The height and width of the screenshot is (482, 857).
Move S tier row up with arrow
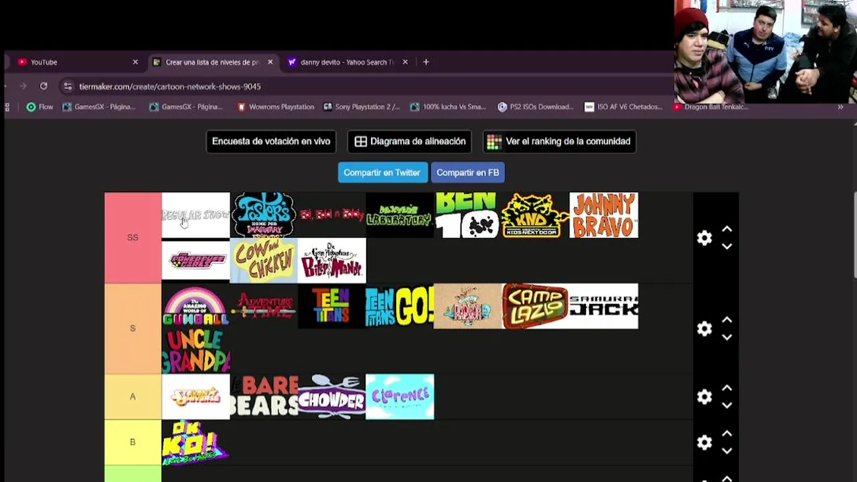(727, 320)
